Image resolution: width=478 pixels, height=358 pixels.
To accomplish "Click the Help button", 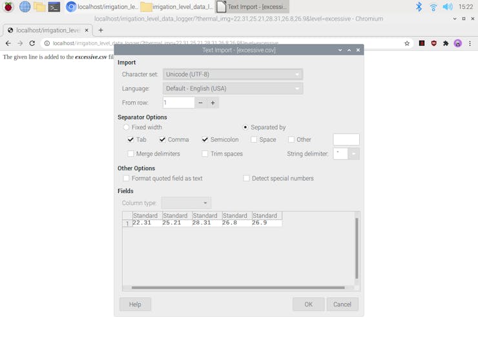I will [x=135, y=304].
